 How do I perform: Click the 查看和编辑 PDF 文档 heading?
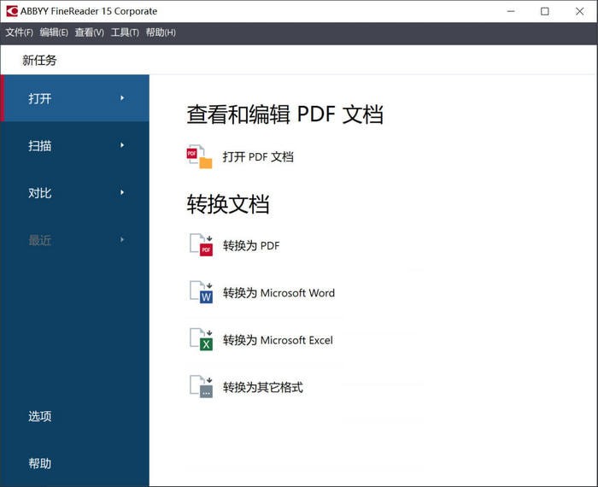[284, 114]
